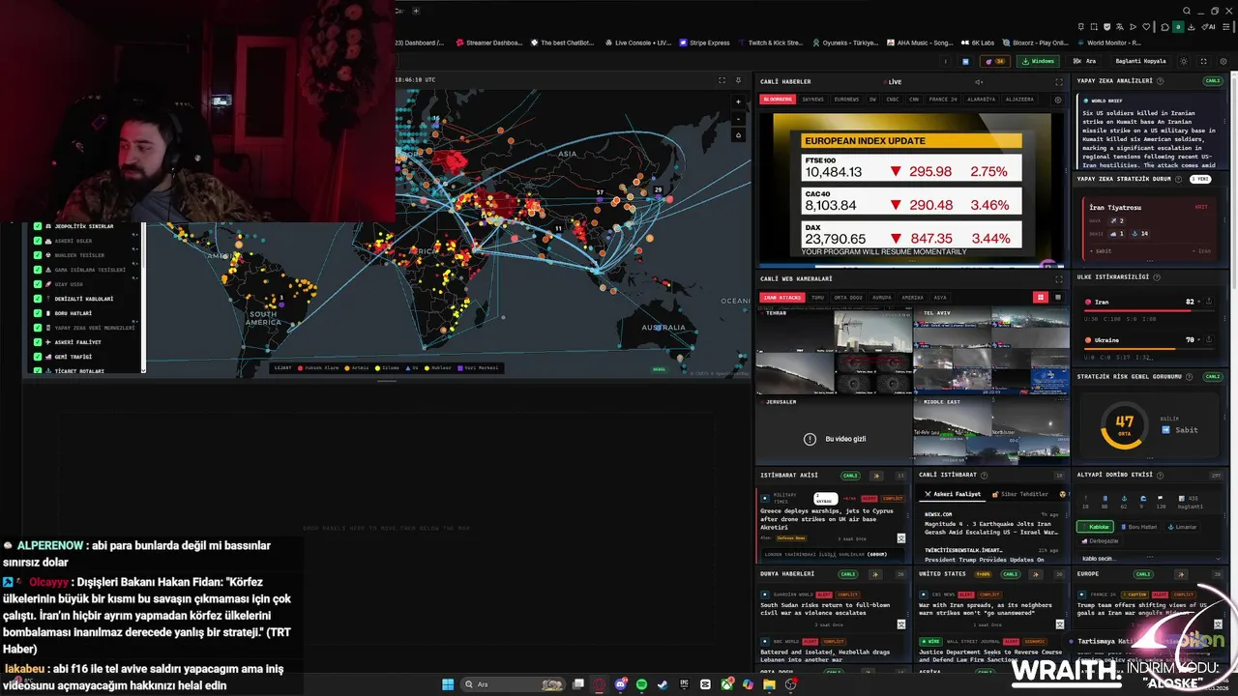This screenshot has height=696, width=1238.
Task: Click Bağlantı Kopyala in the header
Action: [1140, 61]
